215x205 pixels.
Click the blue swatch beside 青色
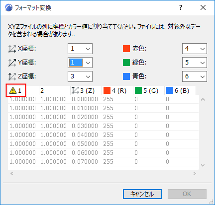(x=126, y=76)
